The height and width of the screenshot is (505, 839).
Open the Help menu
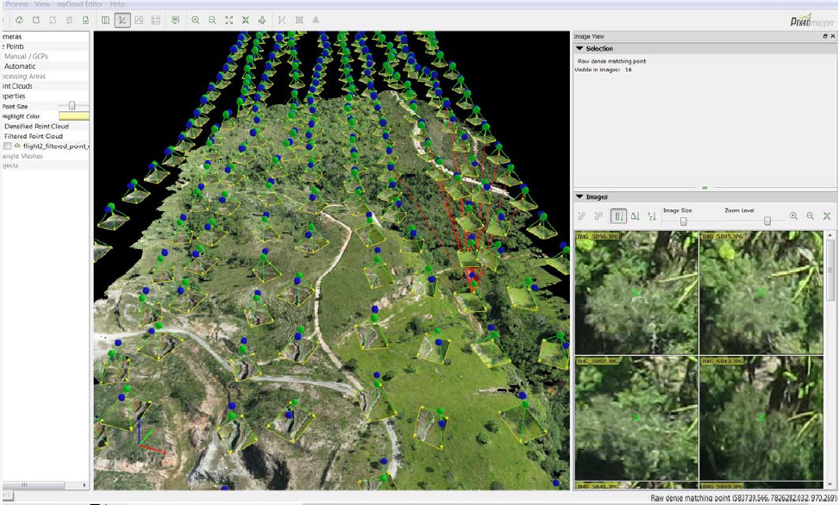coord(116,4)
